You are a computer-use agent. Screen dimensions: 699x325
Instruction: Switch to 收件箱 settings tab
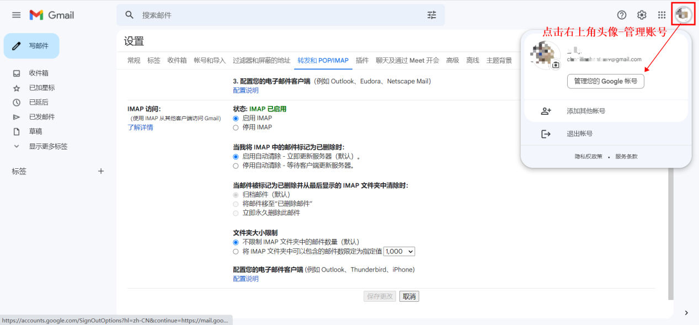(177, 61)
